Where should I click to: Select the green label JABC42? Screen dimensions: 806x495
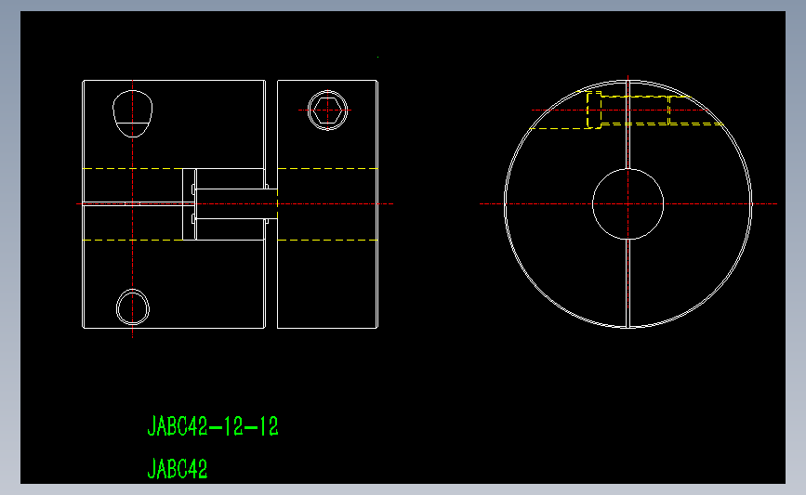178,468
